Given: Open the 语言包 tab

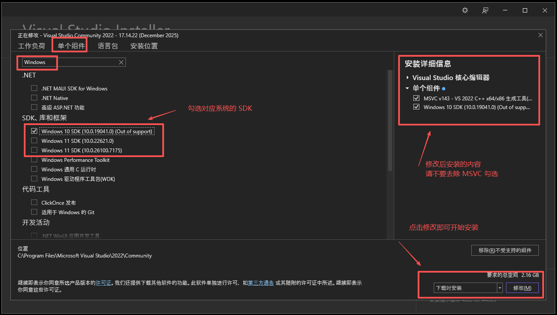Looking at the screenshot, I should tap(108, 46).
